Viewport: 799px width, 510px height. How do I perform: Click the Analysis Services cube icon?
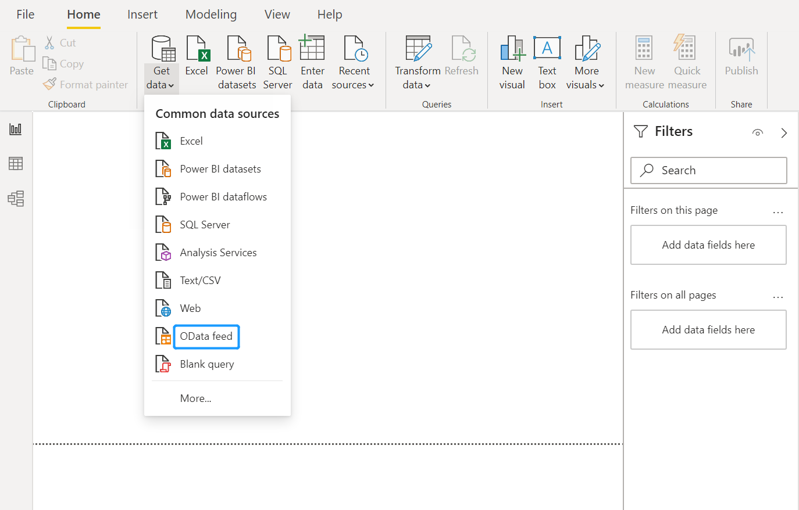coord(163,253)
